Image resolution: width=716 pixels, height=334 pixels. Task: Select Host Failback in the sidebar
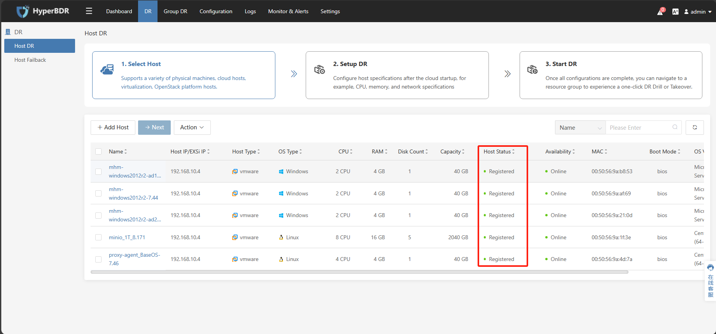click(30, 60)
